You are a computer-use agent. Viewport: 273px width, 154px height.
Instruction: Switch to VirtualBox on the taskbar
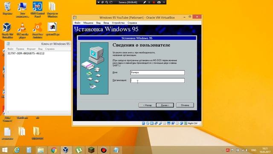pos(66,150)
